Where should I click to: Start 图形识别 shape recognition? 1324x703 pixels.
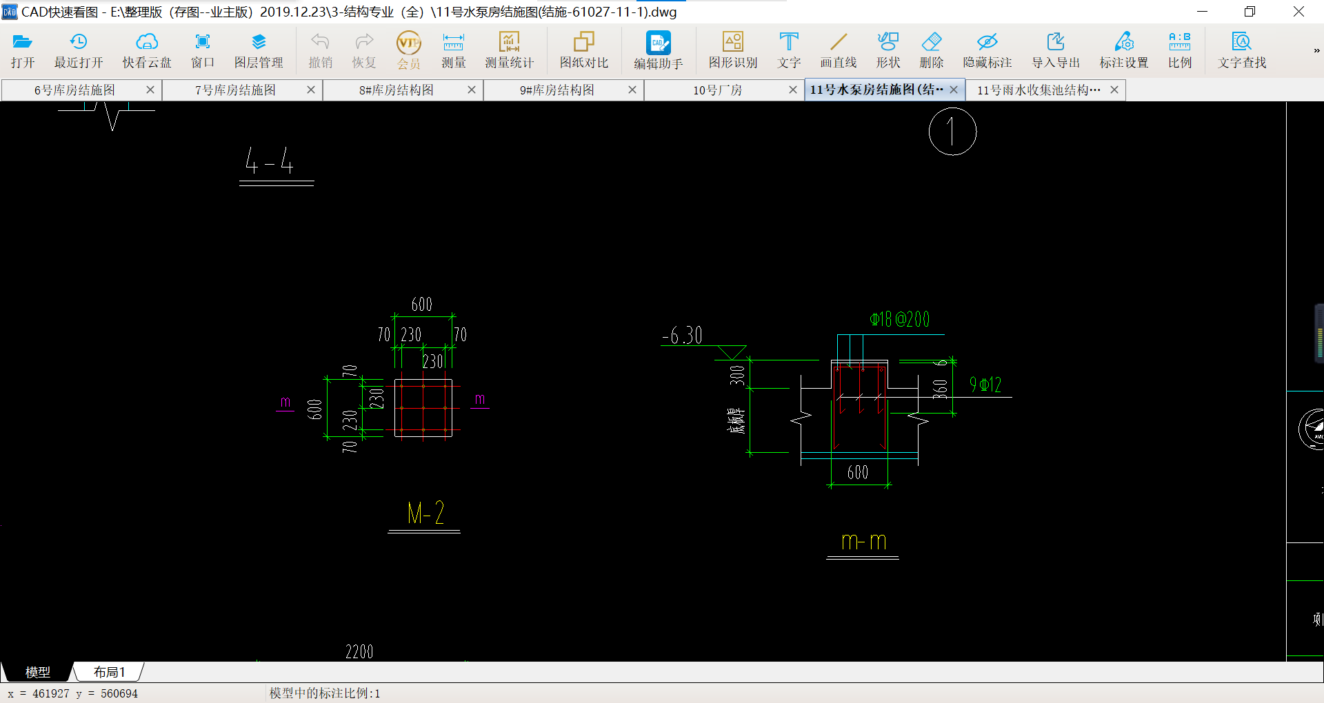tap(733, 50)
